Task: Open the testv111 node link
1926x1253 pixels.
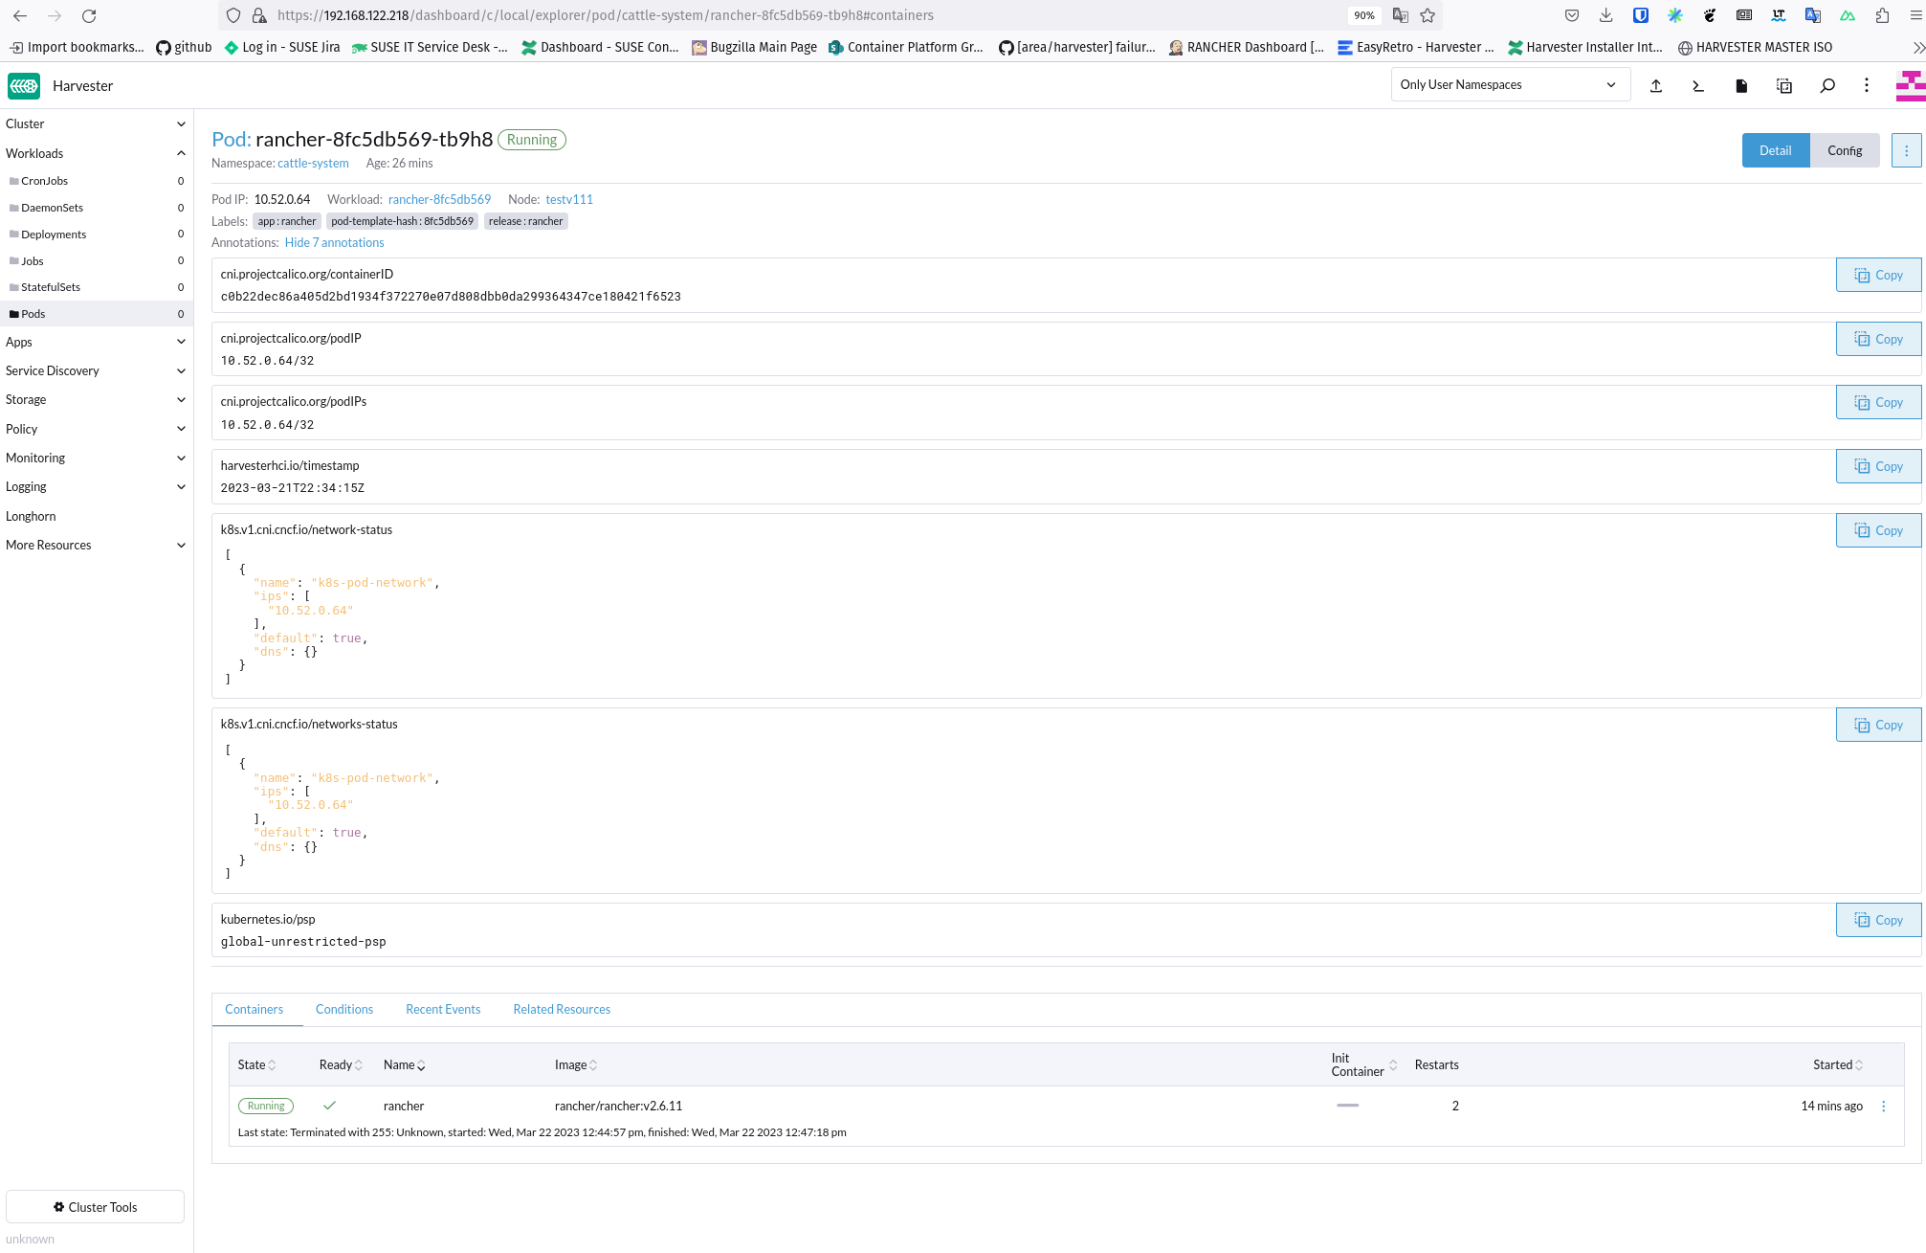Action: 569,199
